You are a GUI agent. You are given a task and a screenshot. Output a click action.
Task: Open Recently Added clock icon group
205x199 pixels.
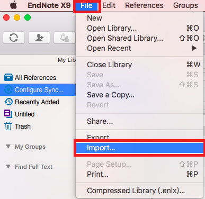(x=8, y=102)
